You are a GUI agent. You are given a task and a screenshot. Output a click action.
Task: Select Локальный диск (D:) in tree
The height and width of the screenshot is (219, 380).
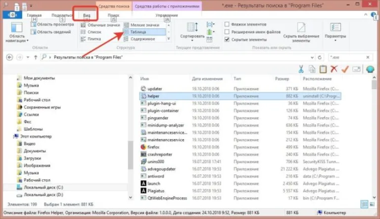point(43,195)
